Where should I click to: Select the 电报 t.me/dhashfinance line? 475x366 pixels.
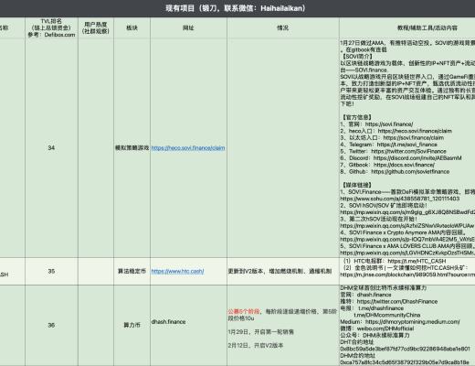pyautogui.click(x=372, y=308)
